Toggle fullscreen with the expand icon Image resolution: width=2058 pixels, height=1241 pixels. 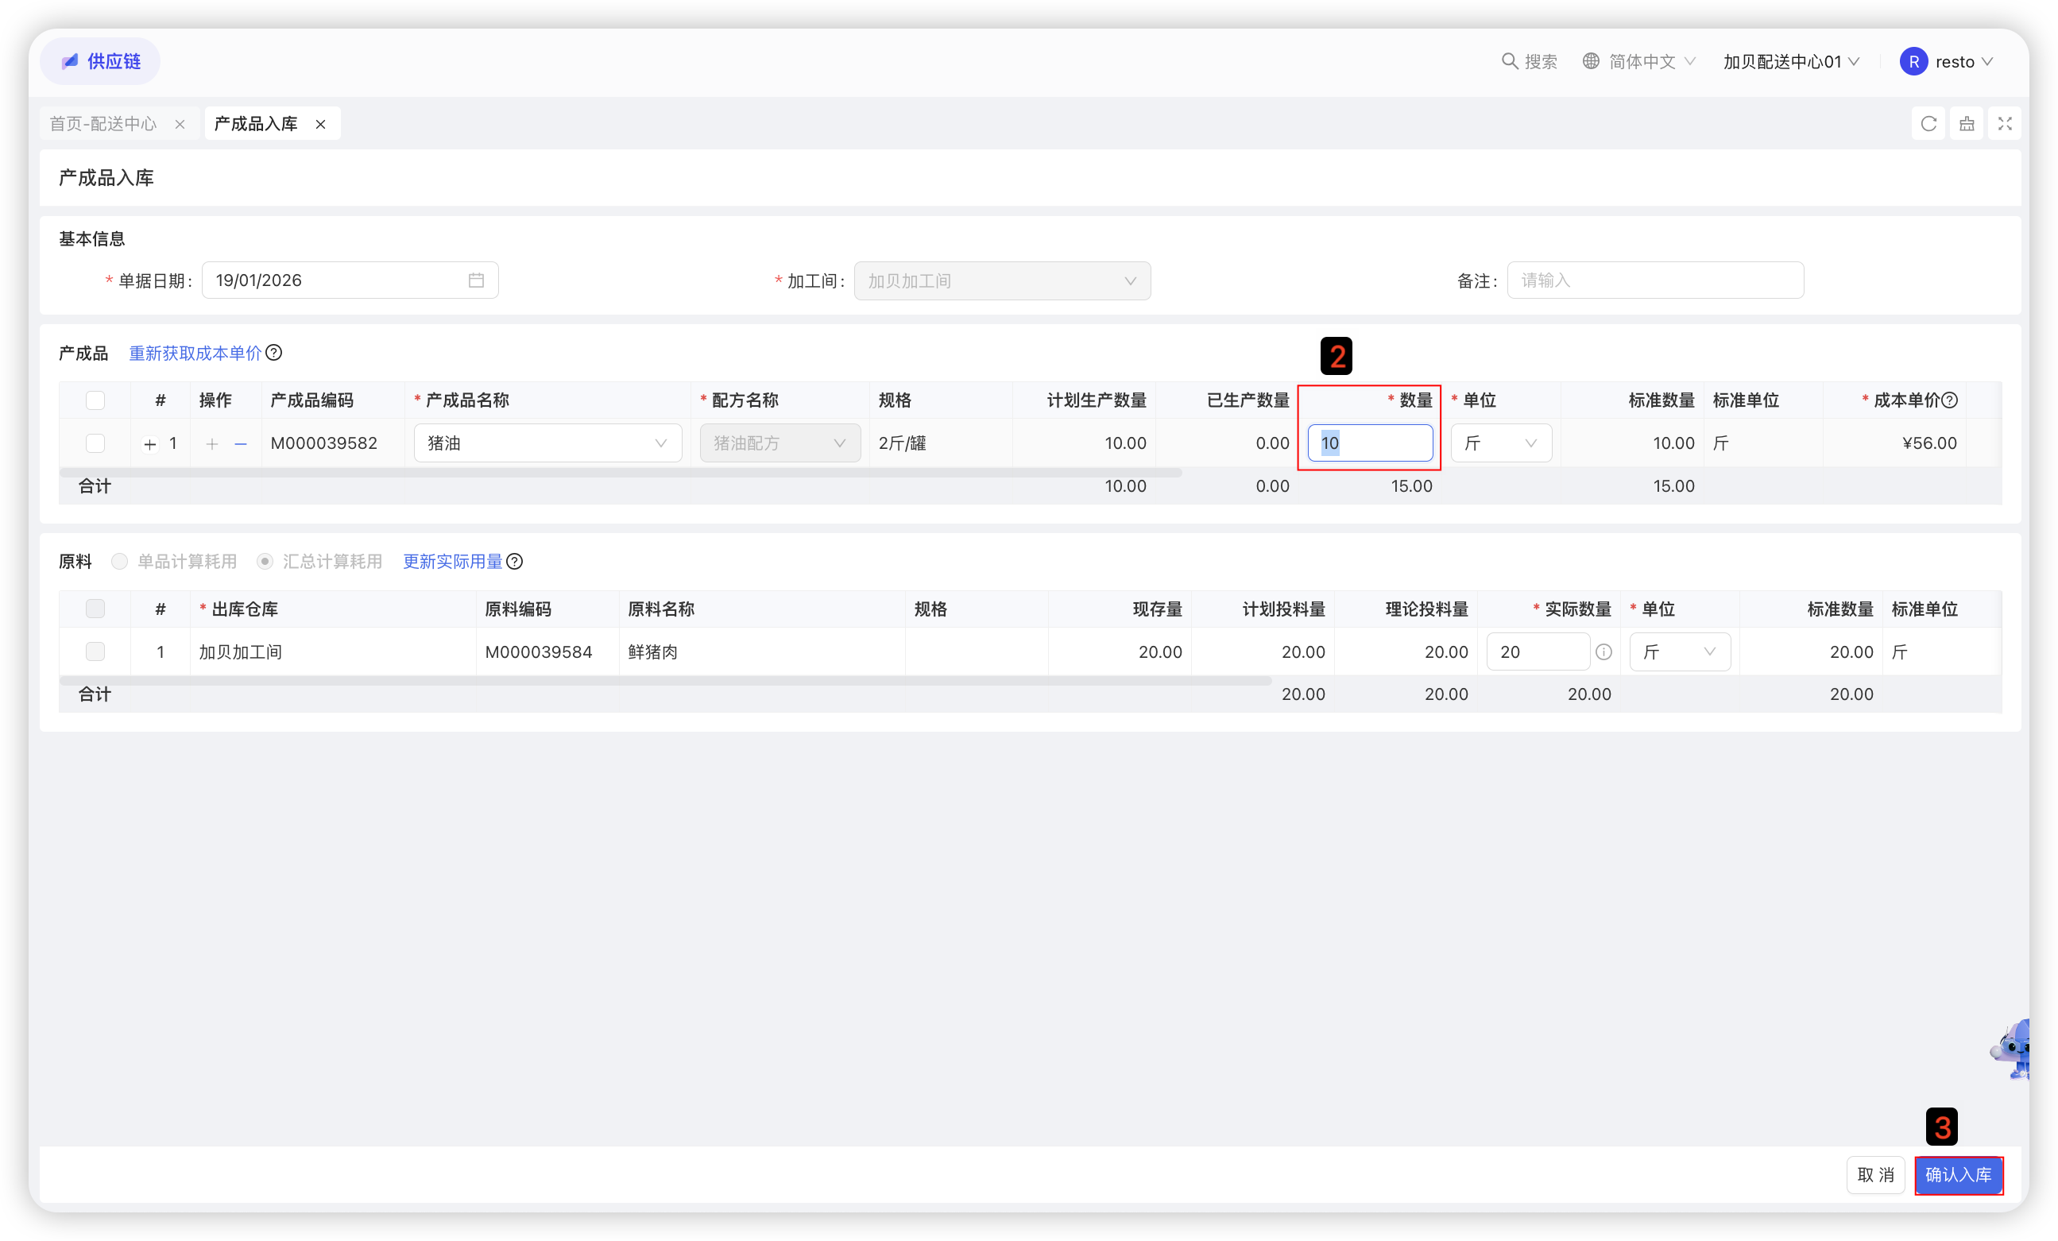point(2005,124)
